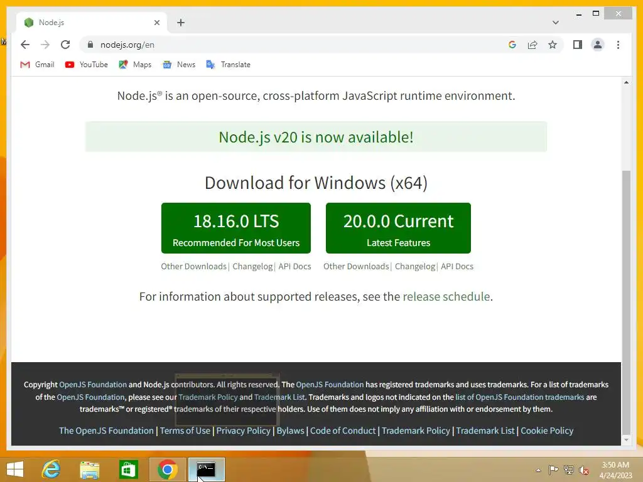Screen dimensions: 643x482
Task: Open the clock showing 3:50 AM
Action: pyautogui.click(x=615, y=470)
